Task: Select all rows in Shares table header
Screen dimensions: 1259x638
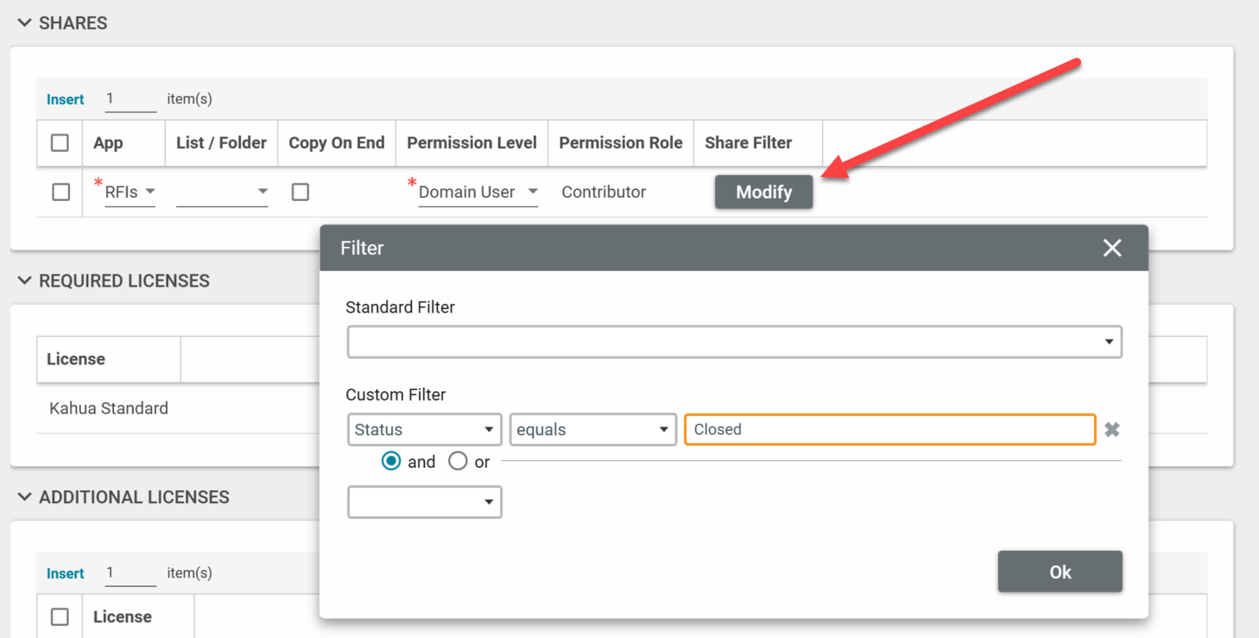Action: (60, 143)
